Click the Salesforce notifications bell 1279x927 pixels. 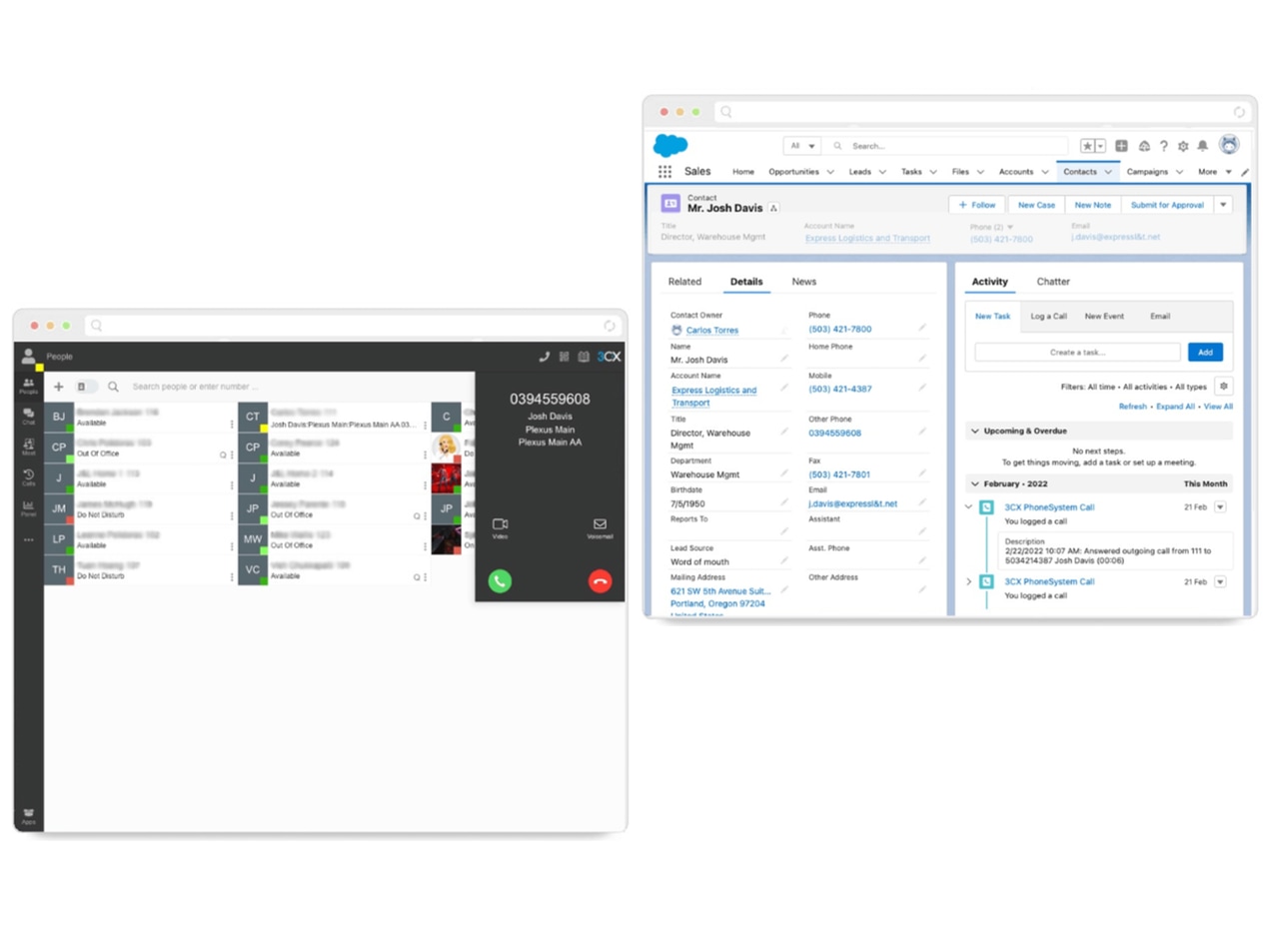[x=1202, y=146]
